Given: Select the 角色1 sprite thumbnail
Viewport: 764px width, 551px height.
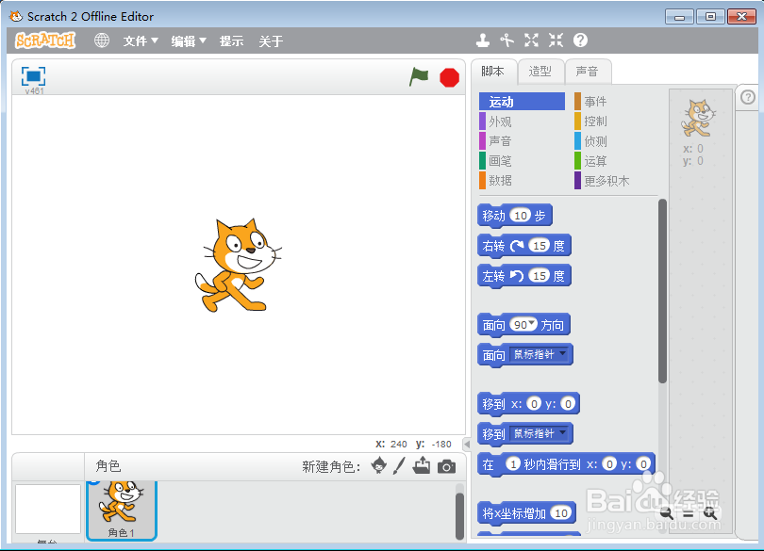Looking at the screenshot, I should pos(122,510).
